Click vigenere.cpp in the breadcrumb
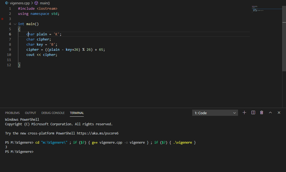 tap(20, 3)
